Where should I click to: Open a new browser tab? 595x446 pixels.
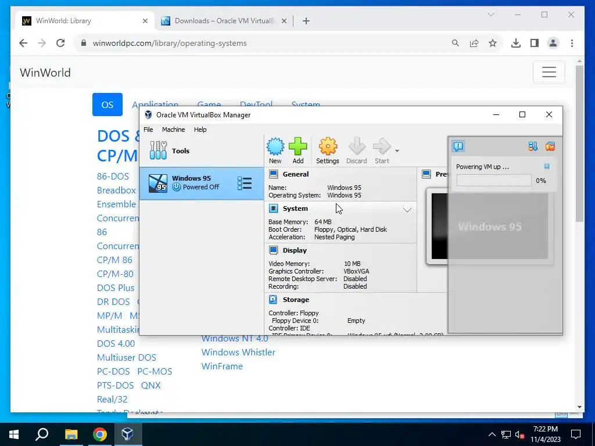coord(306,21)
